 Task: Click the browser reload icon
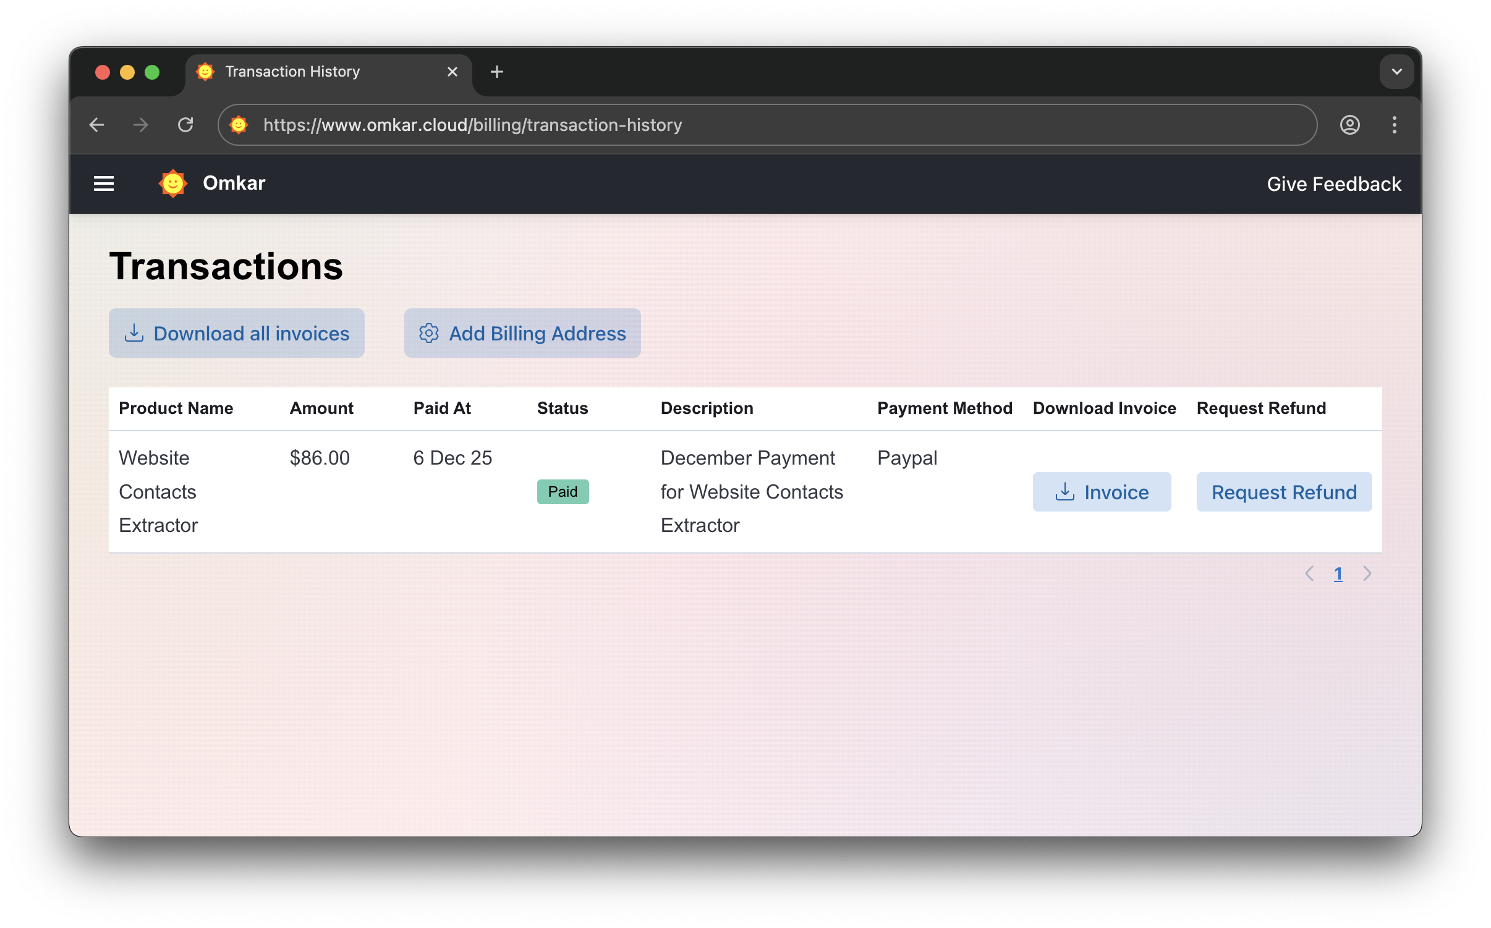[x=186, y=125]
